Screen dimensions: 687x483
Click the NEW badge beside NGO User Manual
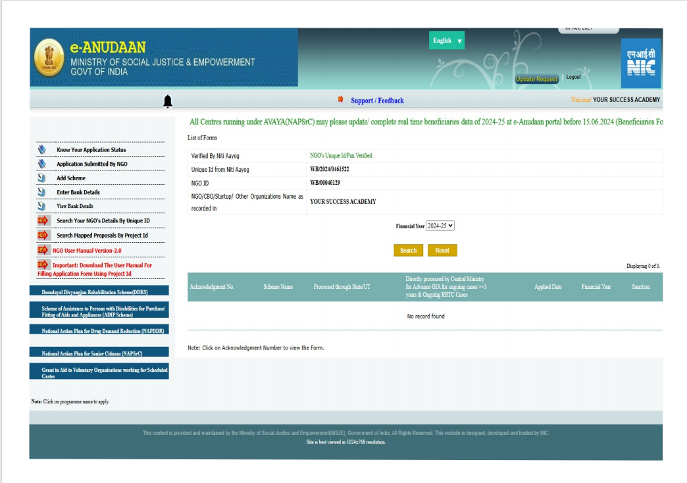tap(43, 250)
